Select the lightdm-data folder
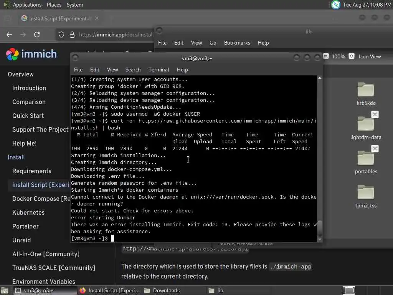The width and height of the screenshot is (393, 295). (x=366, y=128)
